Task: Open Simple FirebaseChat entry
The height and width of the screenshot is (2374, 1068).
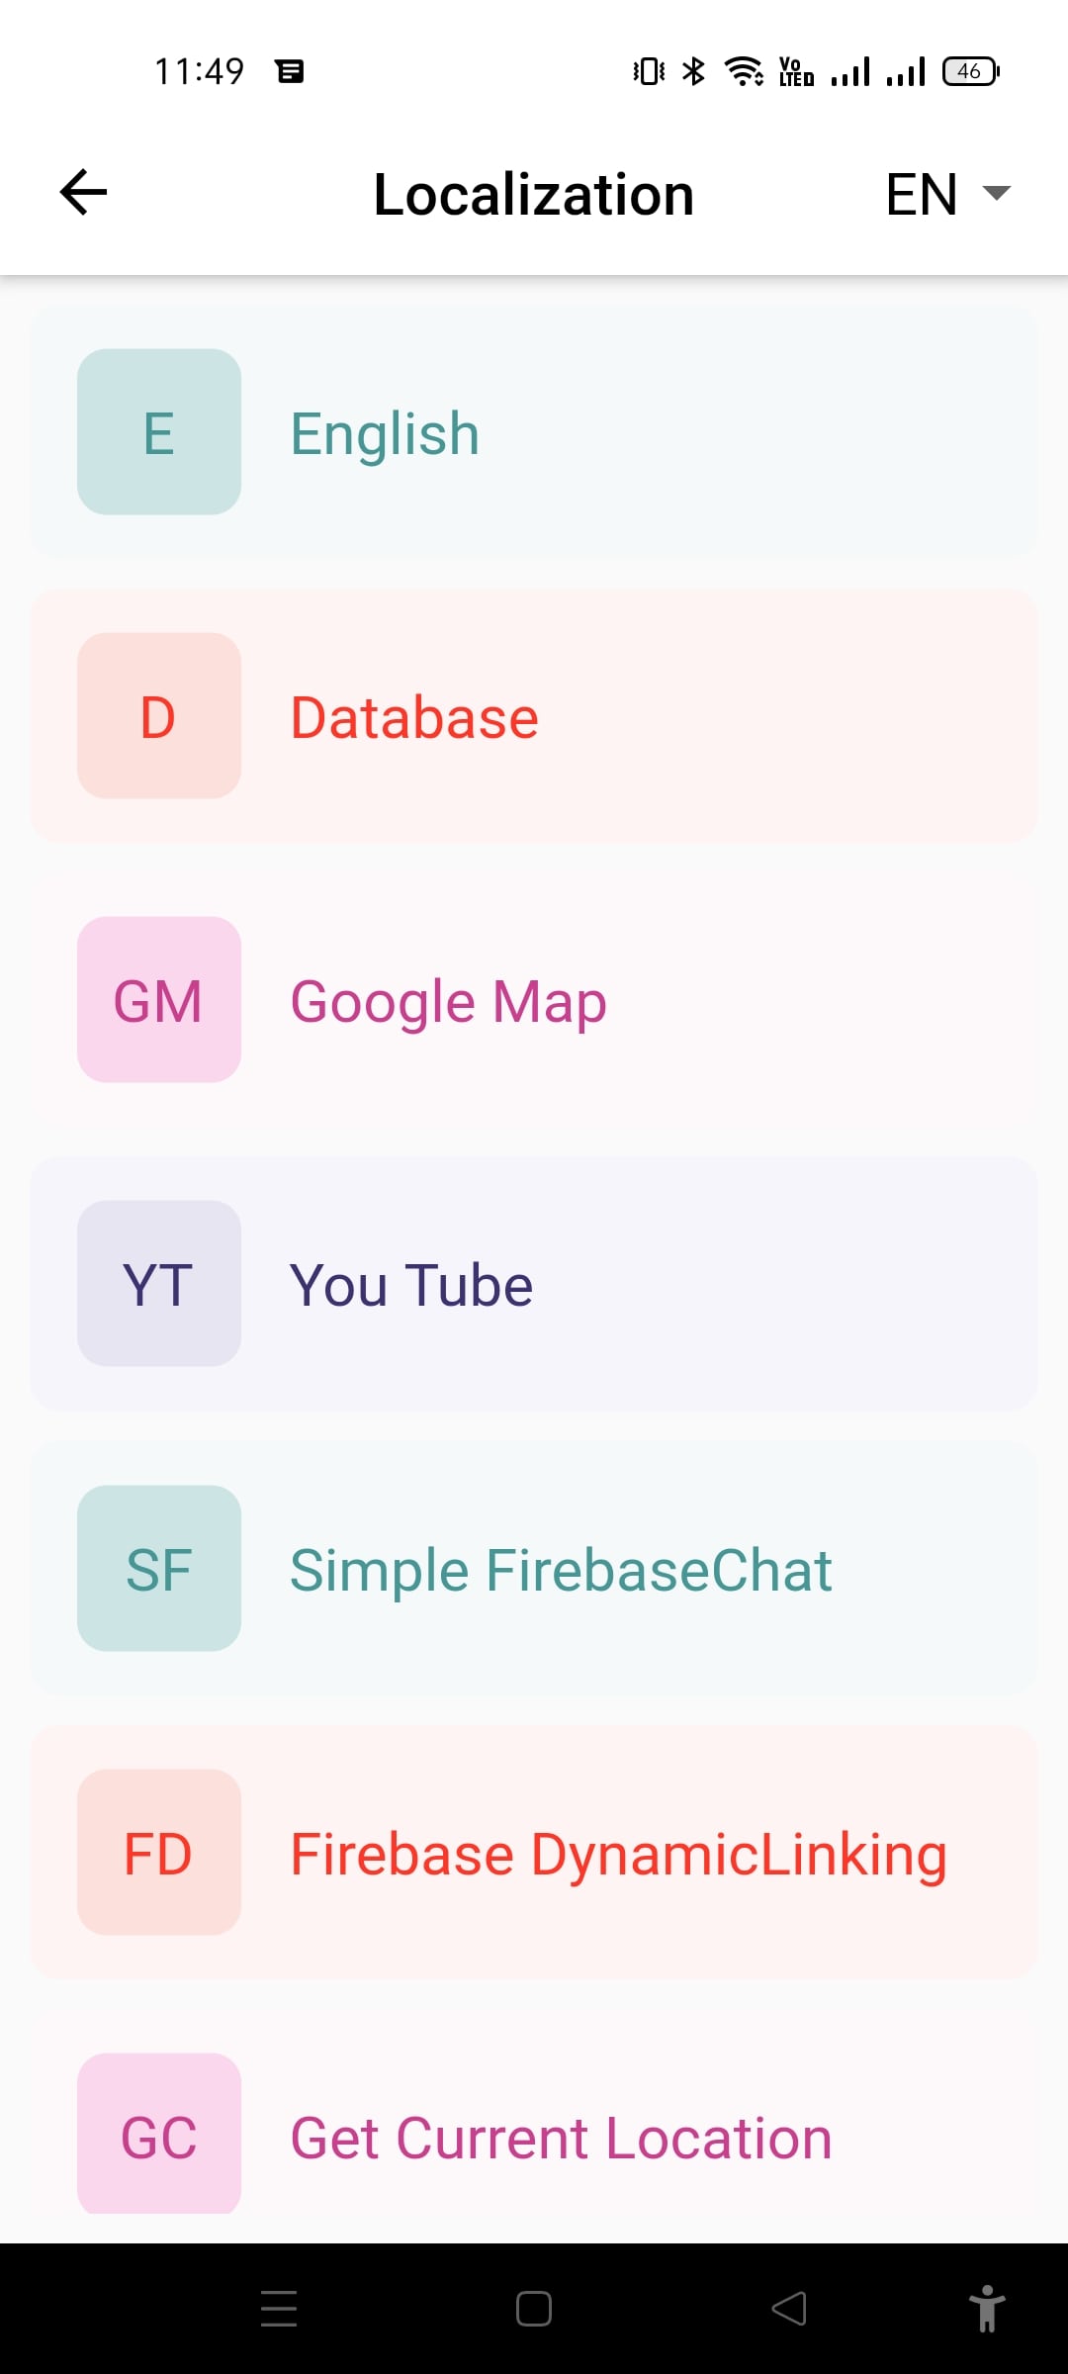Action: pyautogui.click(x=561, y=1570)
